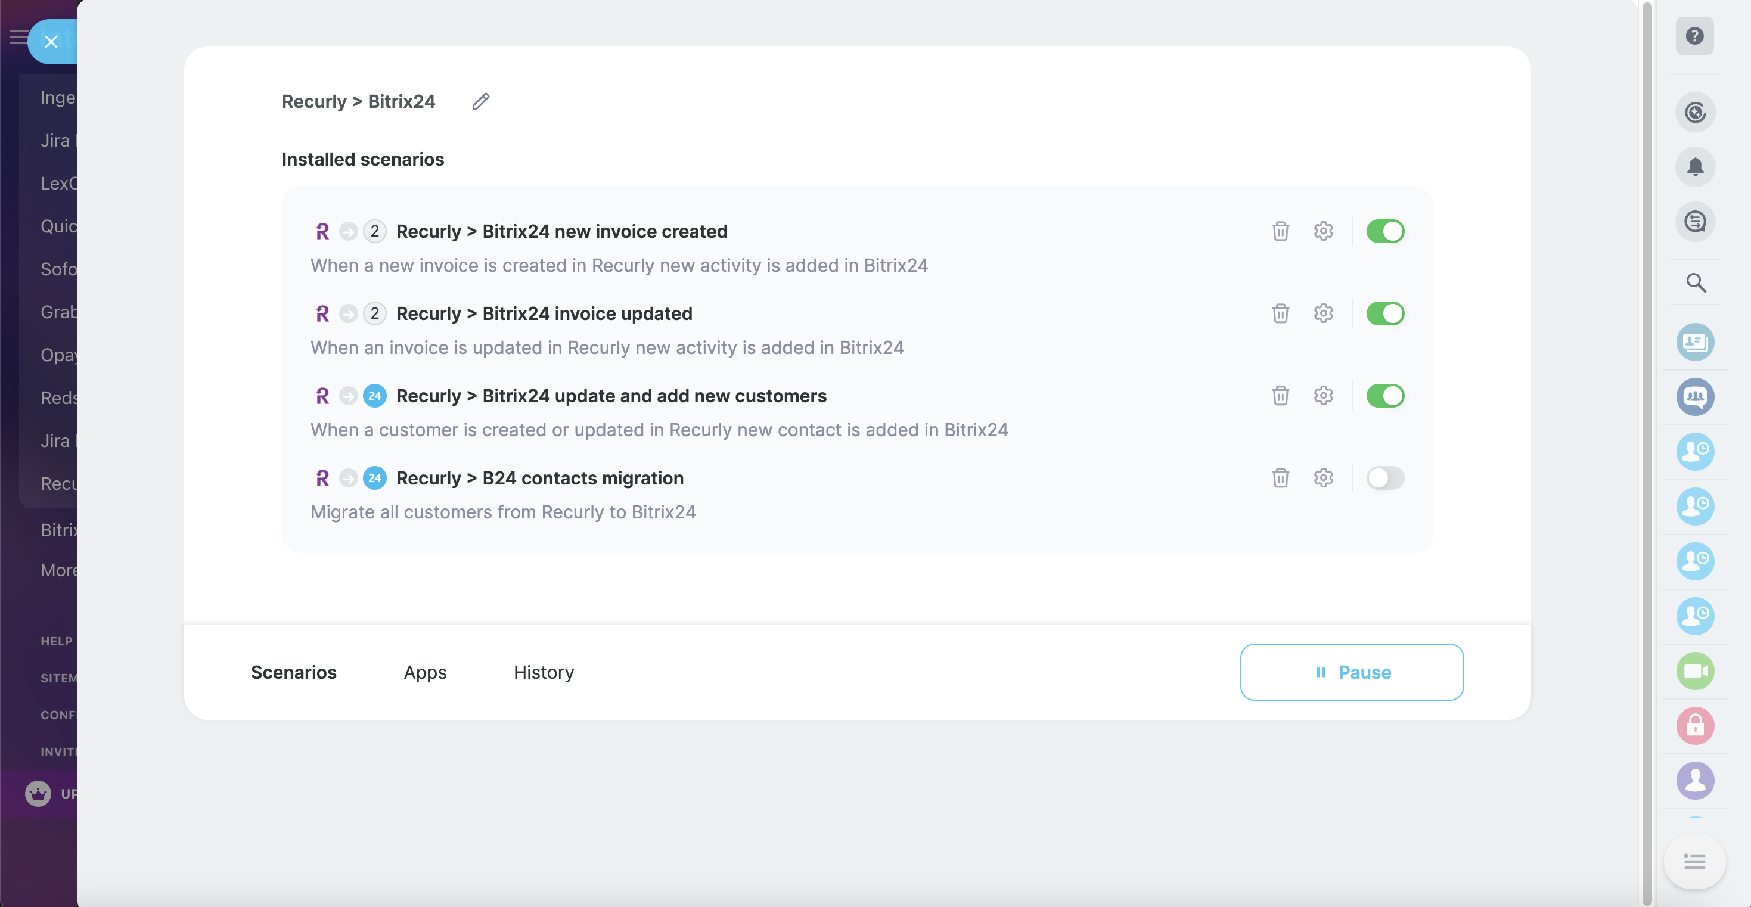
Task: Expand the bottom-right list menu button
Action: coord(1694,862)
